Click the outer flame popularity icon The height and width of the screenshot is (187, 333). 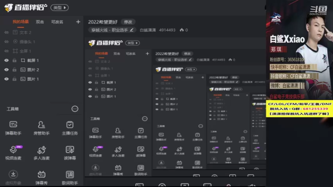click(181, 30)
